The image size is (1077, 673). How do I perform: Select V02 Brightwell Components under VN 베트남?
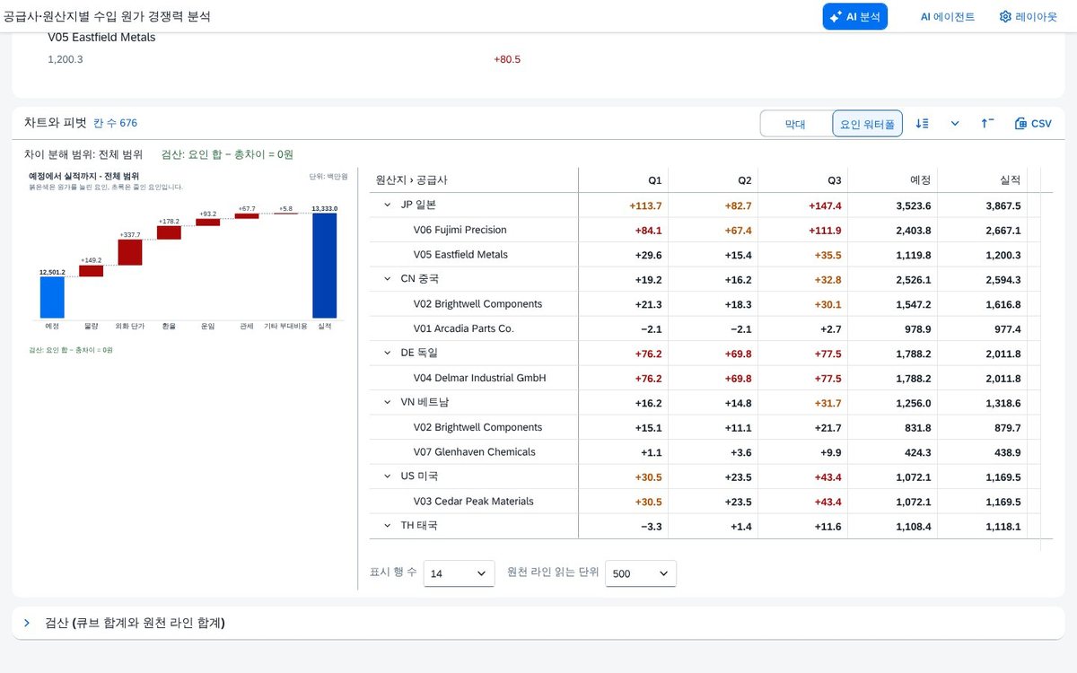pyautogui.click(x=705, y=427)
